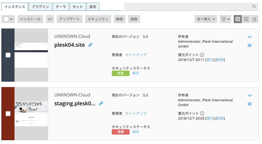Screen dimensions: 262x144
Task: Open select-all dropdown arrow
Action: pyautogui.click(x=11, y=19)
